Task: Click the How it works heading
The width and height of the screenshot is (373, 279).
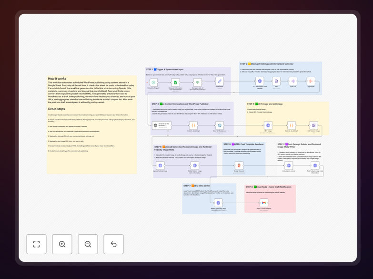Action: 57,78
